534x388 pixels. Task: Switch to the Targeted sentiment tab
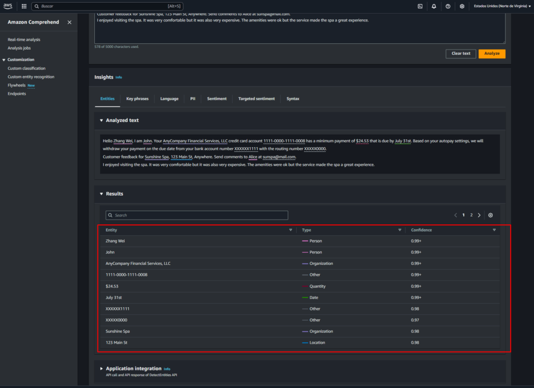pos(256,99)
